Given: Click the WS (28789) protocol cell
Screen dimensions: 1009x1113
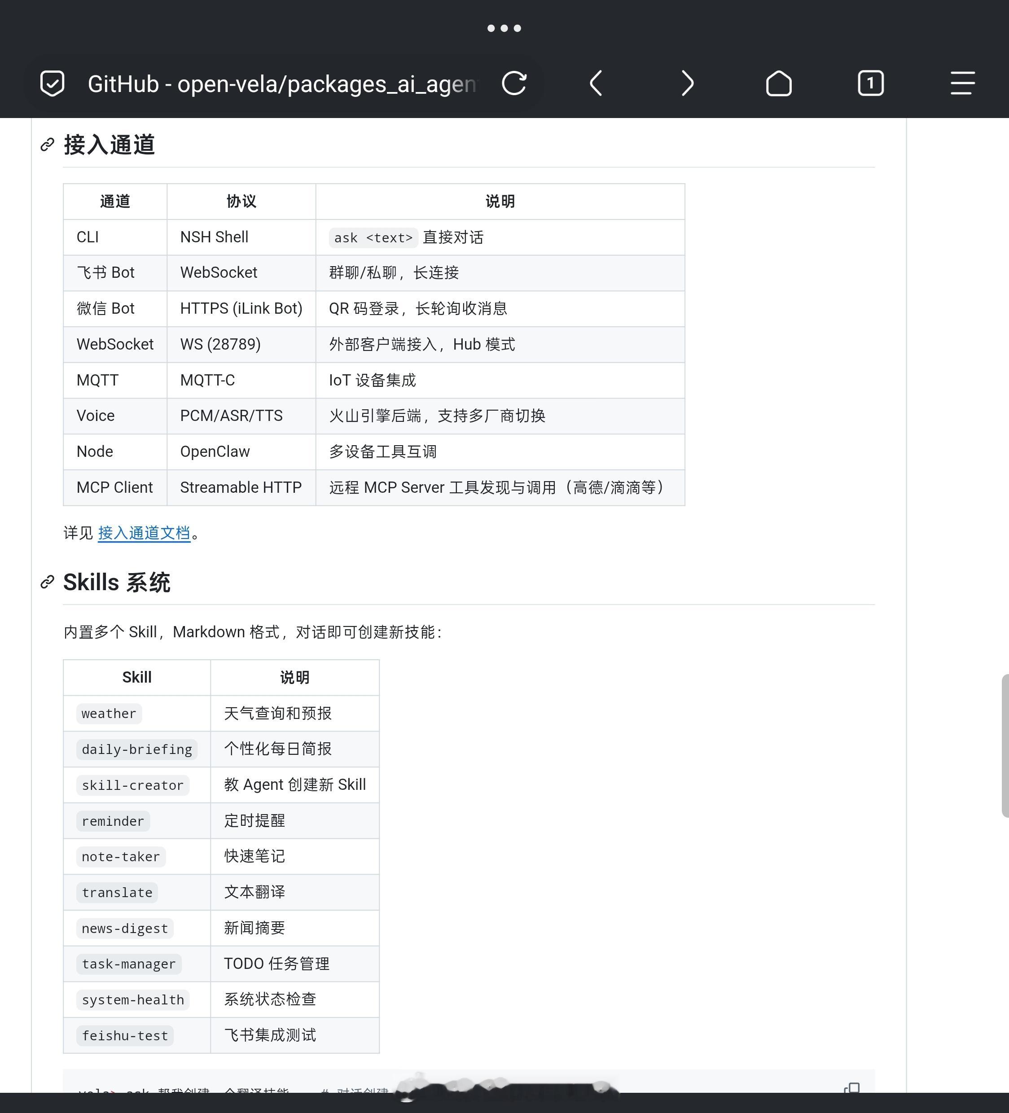Looking at the screenshot, I should pos(241,345).
